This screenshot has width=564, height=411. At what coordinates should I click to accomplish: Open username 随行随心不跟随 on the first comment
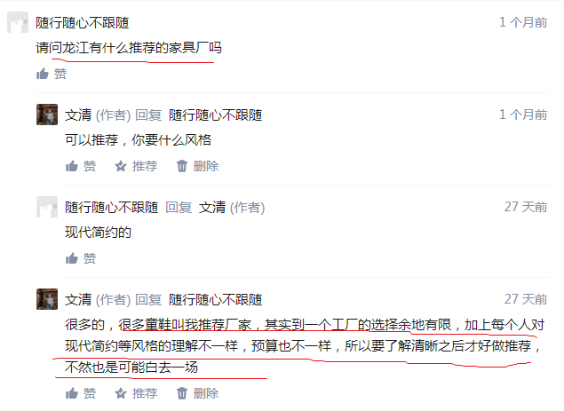(83, 23)
